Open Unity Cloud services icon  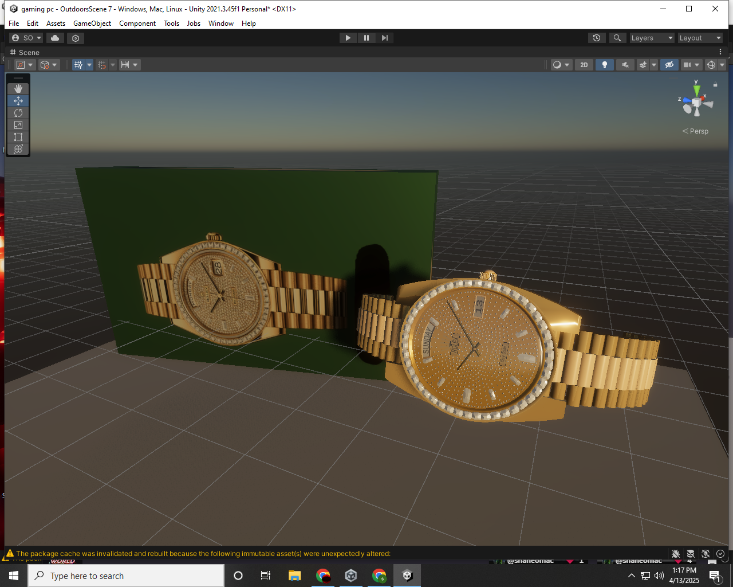(x=55, y=38)
